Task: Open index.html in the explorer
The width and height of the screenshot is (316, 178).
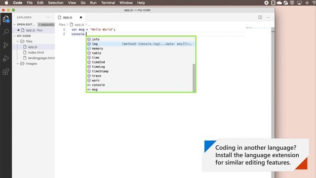Action: (34, 52)
